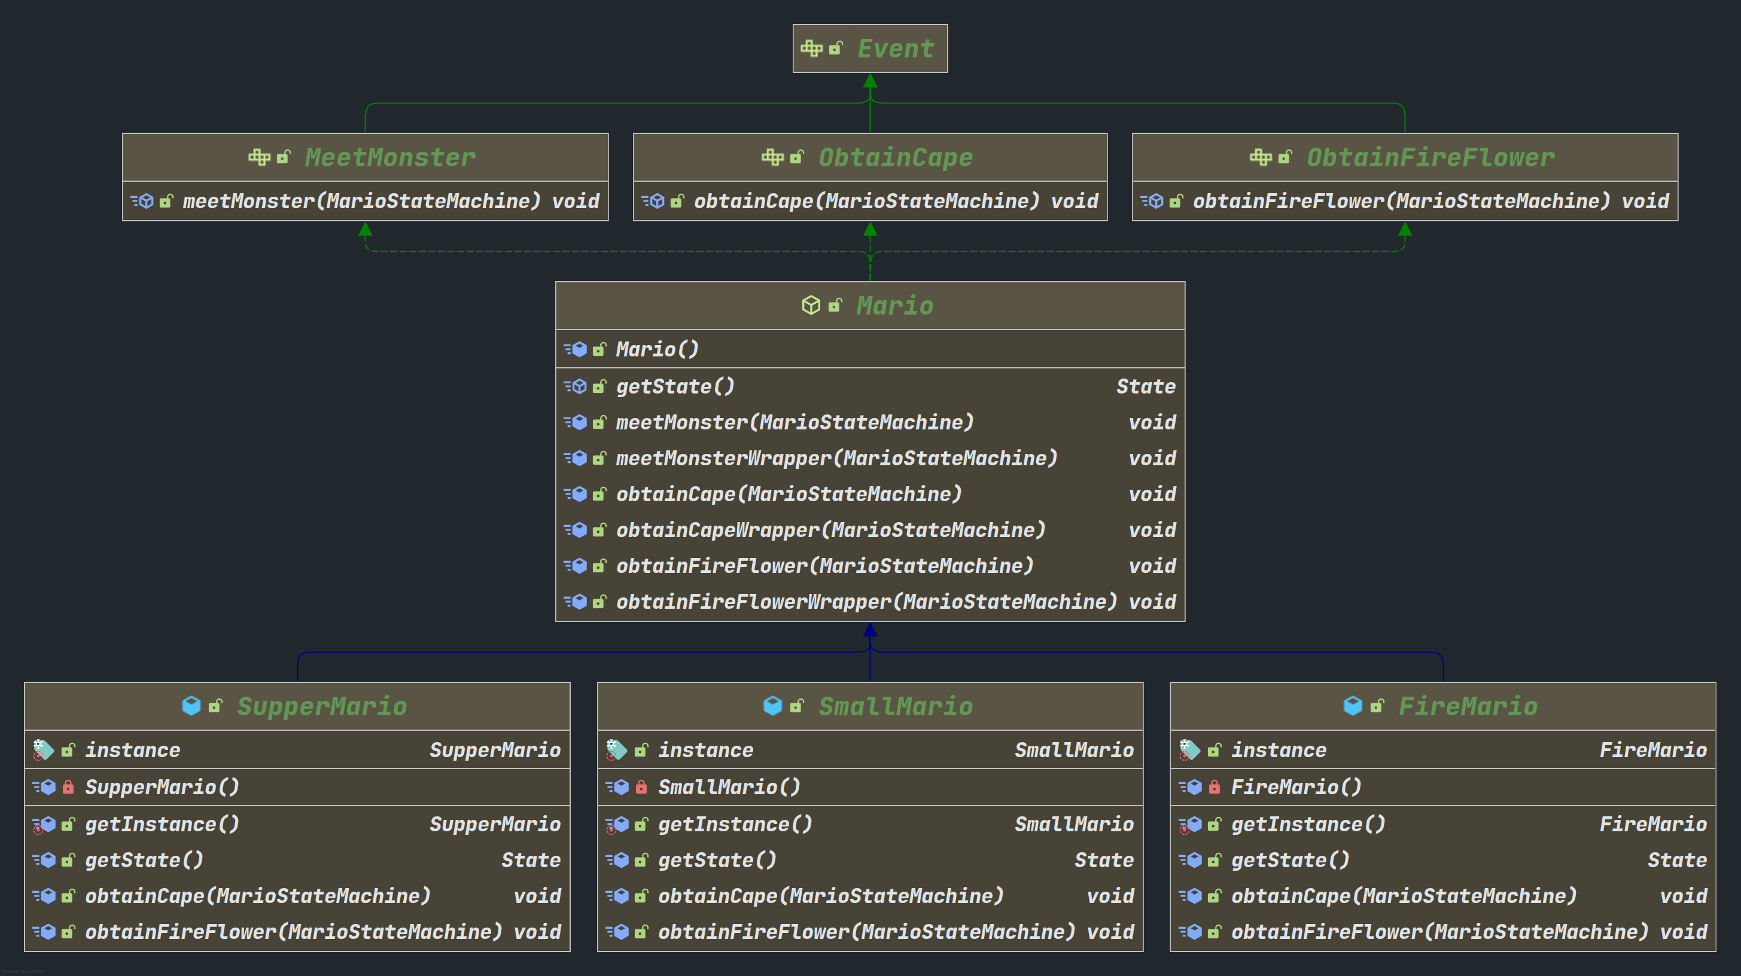The image size is (1741, 976).
Task: Select obtainFireFlowerWrapper method row in Mario
Action: tap(866, 602)
